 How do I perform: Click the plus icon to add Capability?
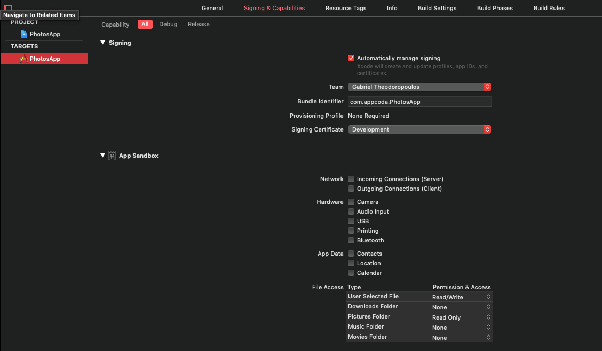click(96, 25)
